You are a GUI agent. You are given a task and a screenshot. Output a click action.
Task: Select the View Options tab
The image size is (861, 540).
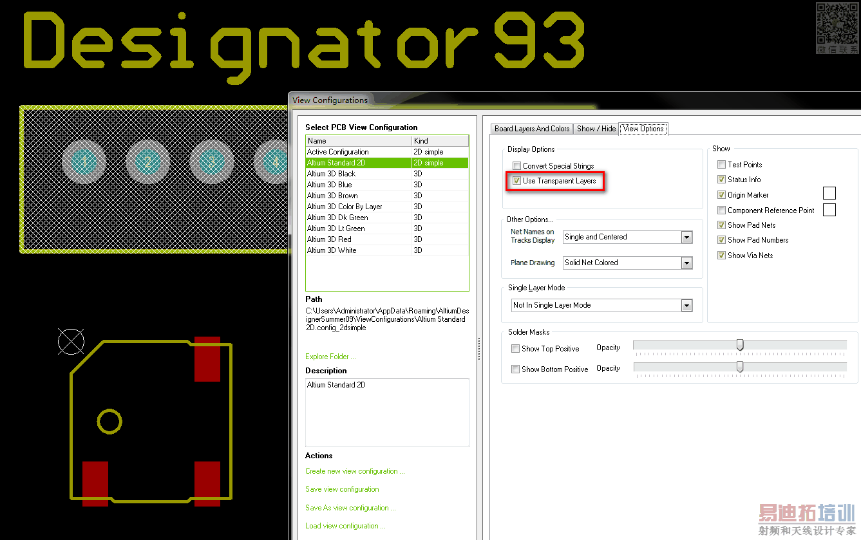coord(643,129)
